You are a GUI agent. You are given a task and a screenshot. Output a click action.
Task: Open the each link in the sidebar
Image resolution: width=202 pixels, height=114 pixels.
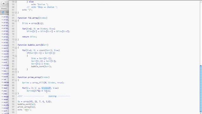(x=6, y=60)
